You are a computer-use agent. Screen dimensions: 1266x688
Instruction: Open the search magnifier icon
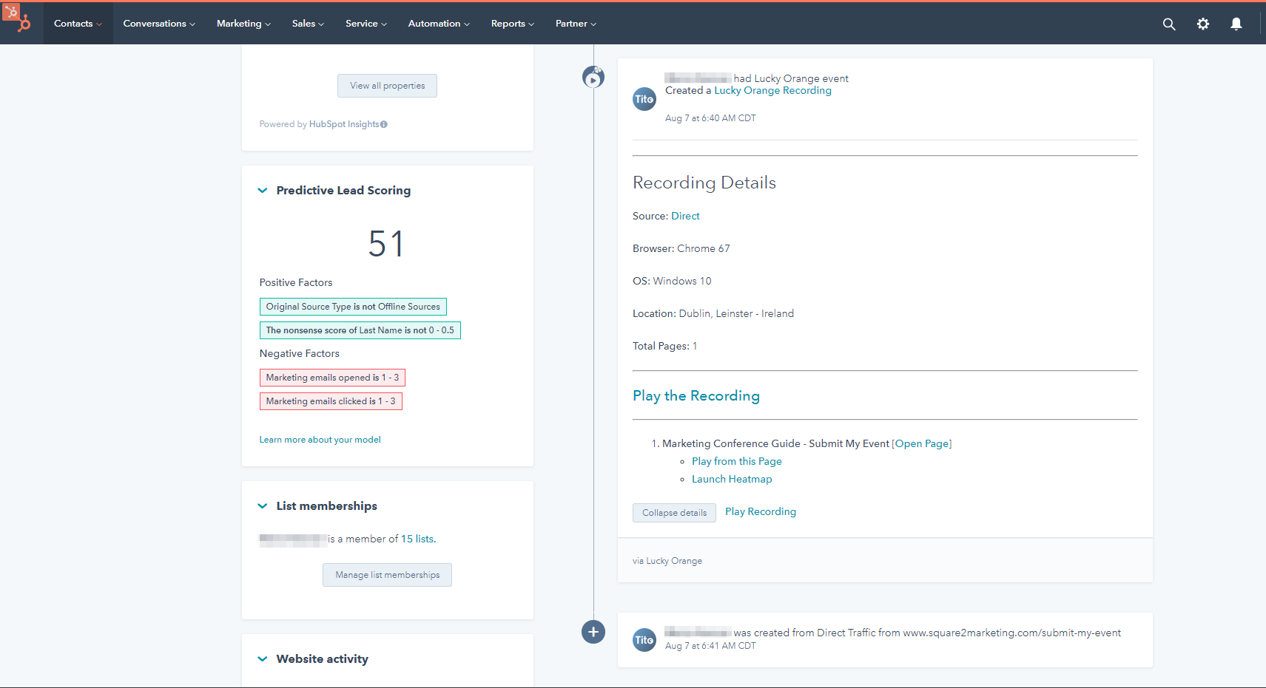pos(1169,24)
